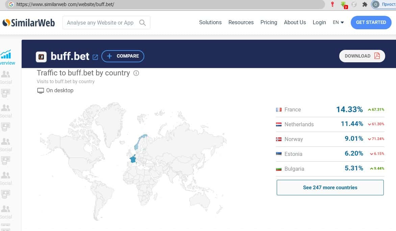Click info icon beside traffic by country title
396x231 pixels.
point(136,73)
